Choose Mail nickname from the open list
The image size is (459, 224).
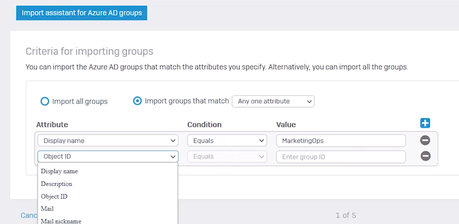tap(61, 221)
